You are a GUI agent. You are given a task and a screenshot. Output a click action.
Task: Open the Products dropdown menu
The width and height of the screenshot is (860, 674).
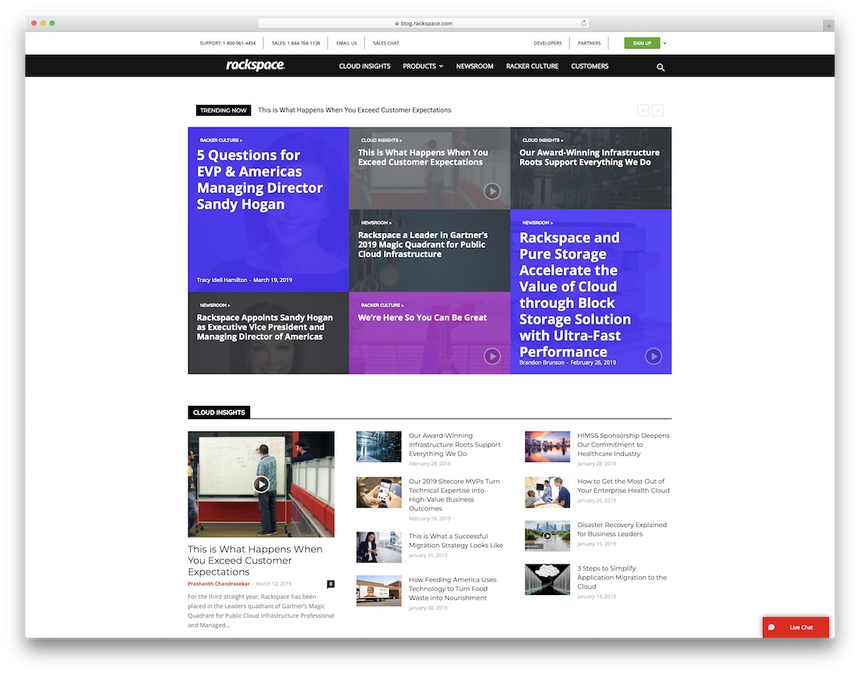[422, 66]
